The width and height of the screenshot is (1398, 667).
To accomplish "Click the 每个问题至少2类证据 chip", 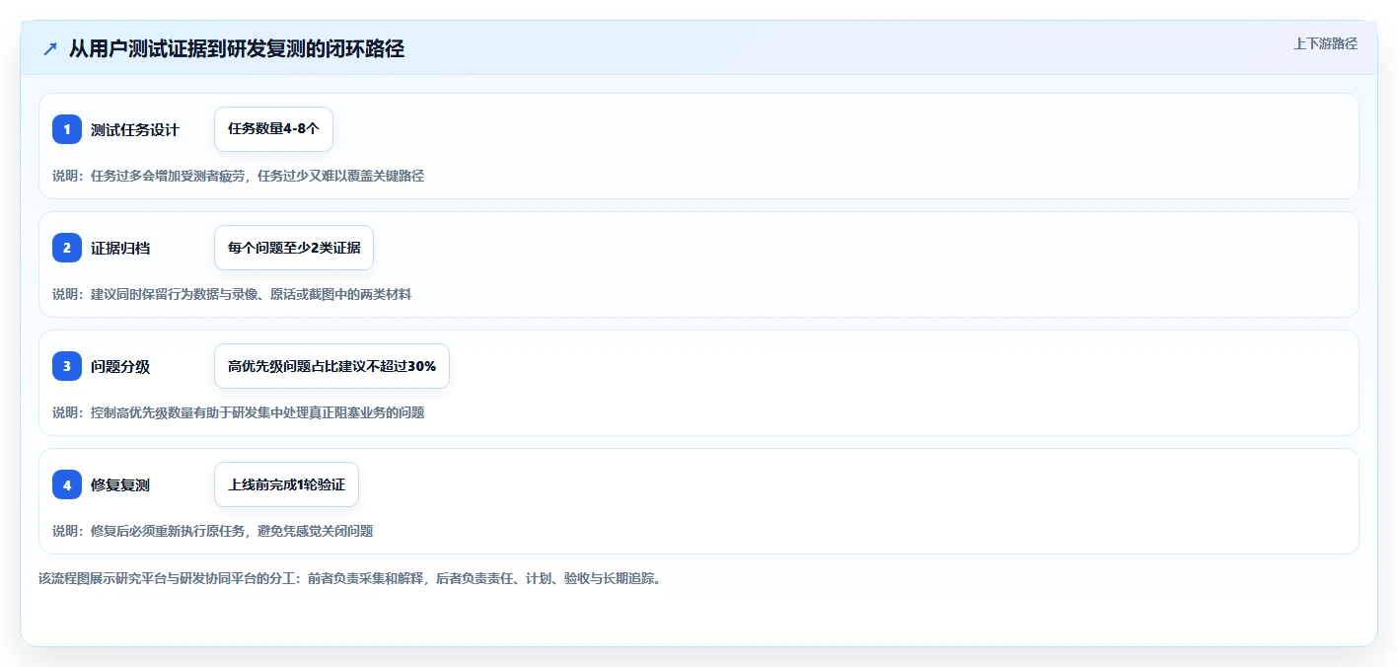I will click(294, 248).
